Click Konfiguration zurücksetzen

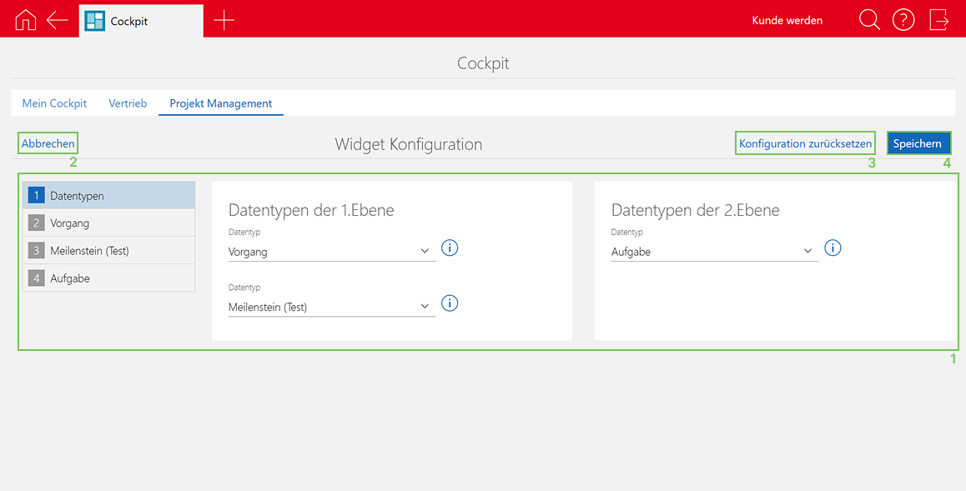[804, 143]
